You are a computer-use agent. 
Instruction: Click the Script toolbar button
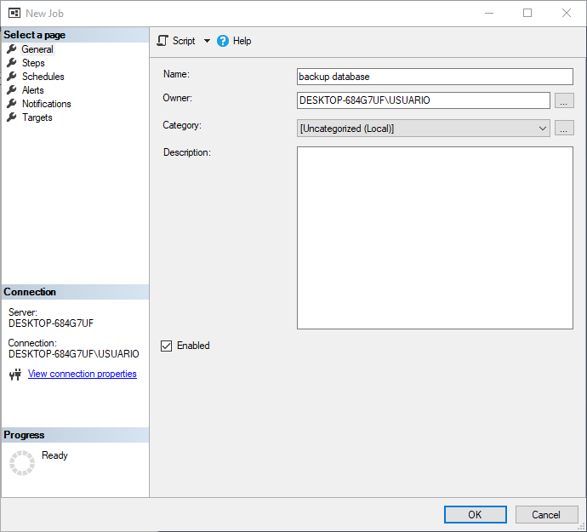click(176, 41)
